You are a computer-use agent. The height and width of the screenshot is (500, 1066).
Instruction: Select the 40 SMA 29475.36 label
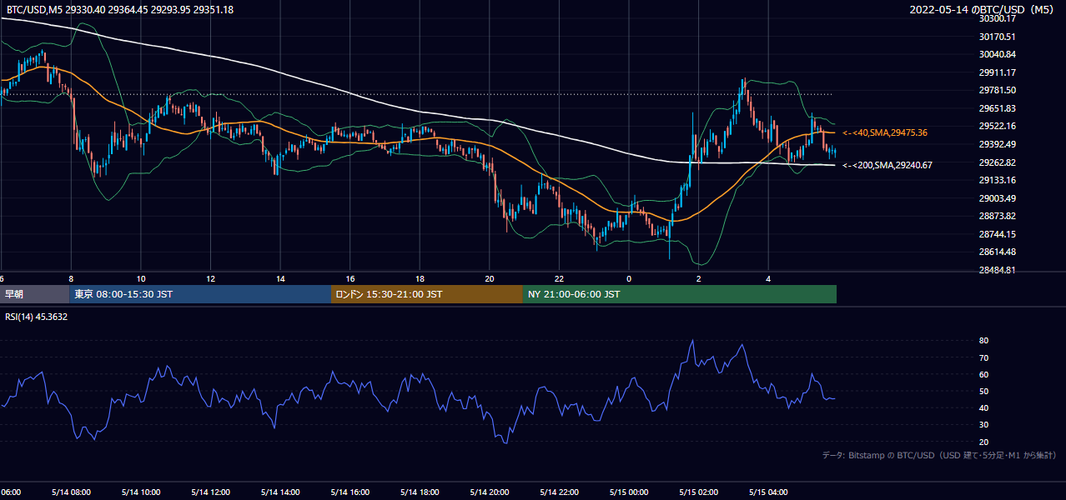(x=885, y=132)
